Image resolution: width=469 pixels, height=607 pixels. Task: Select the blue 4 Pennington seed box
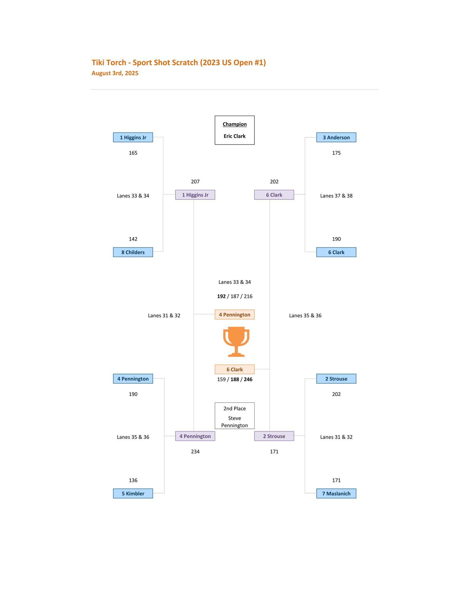pos(133,378)
